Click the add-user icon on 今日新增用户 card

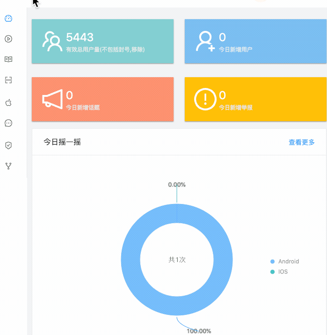point(205,42)
